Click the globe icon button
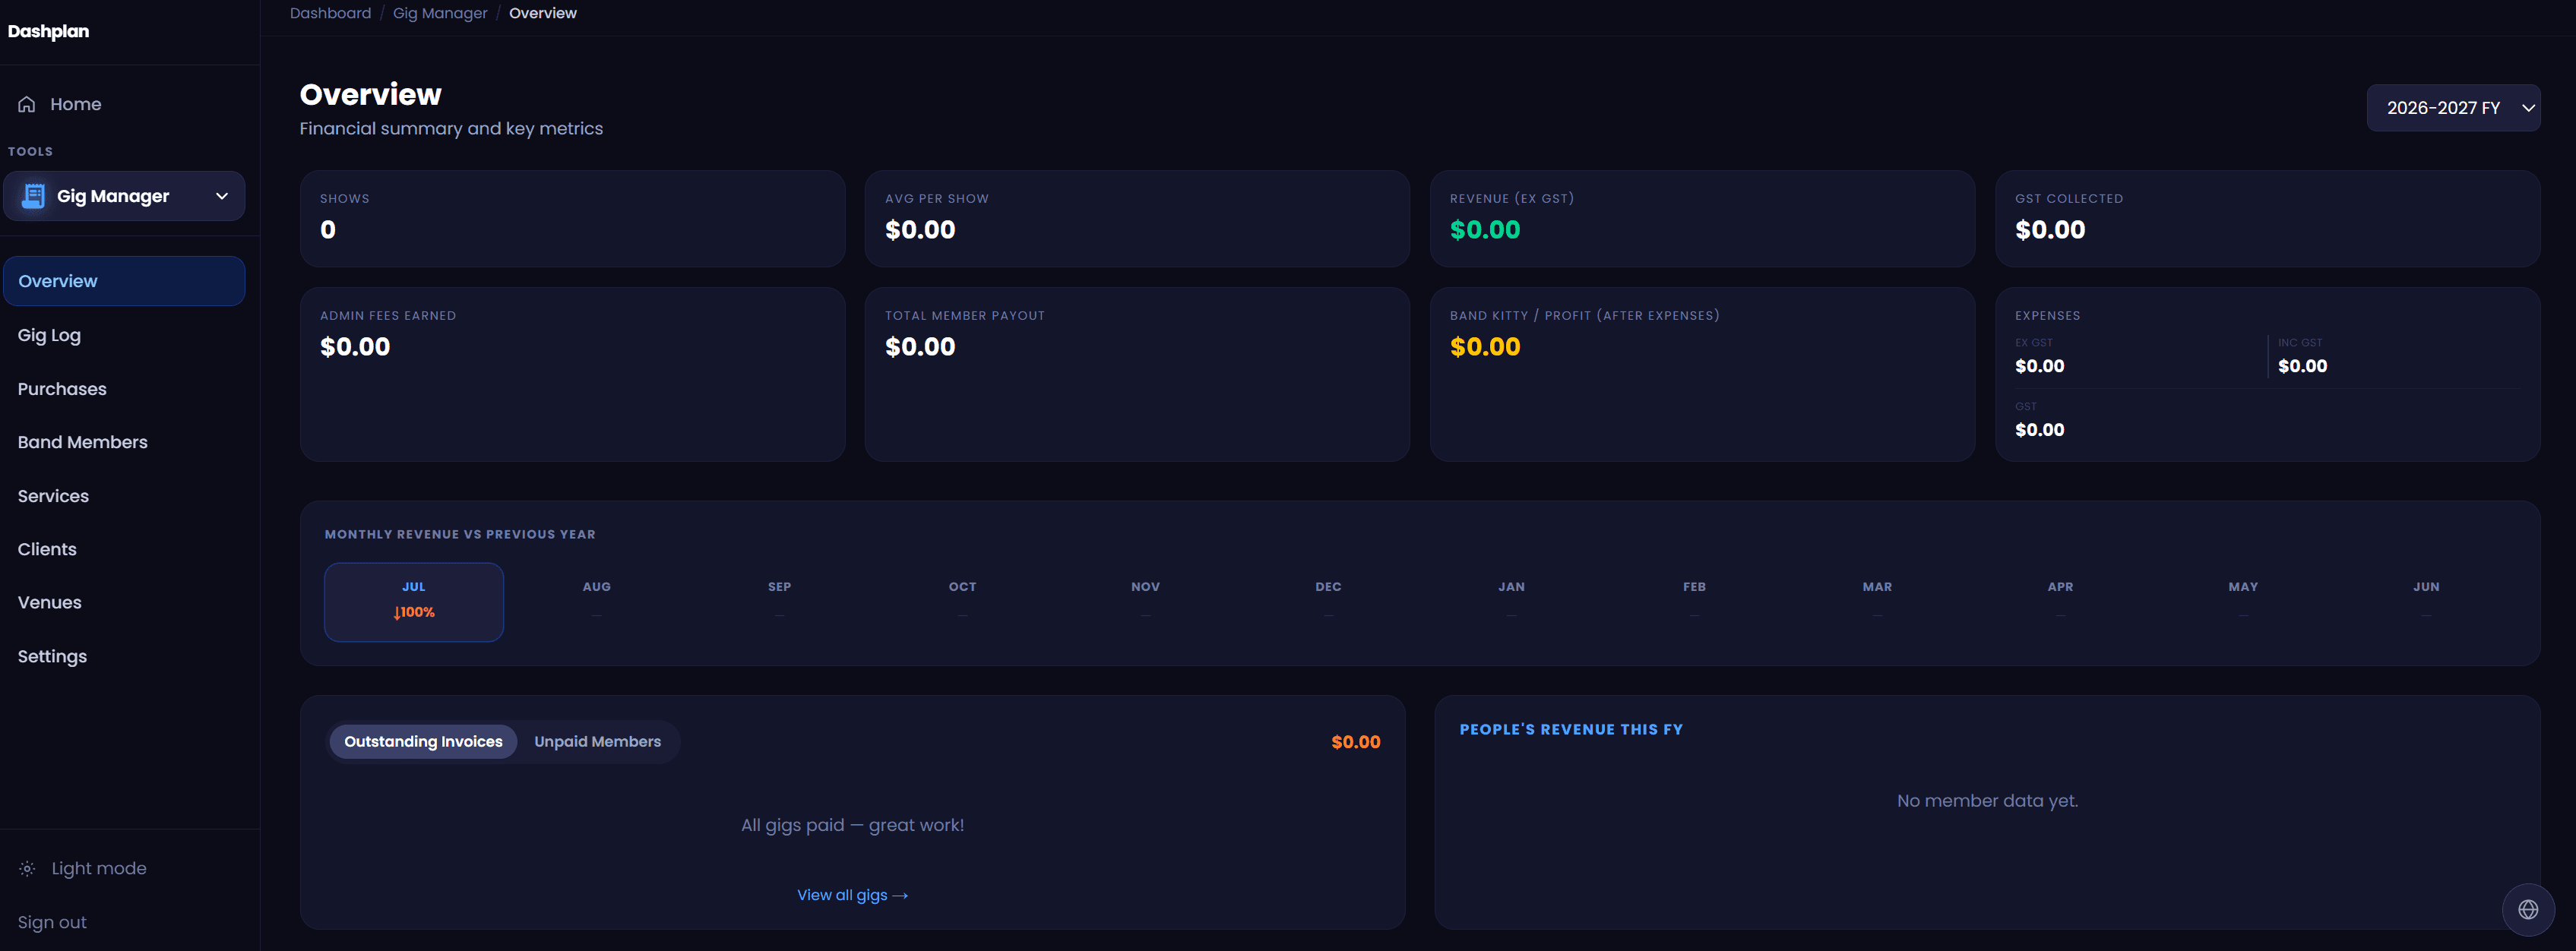This screenshot has width=2576, height=951. tap(2527, 909)
